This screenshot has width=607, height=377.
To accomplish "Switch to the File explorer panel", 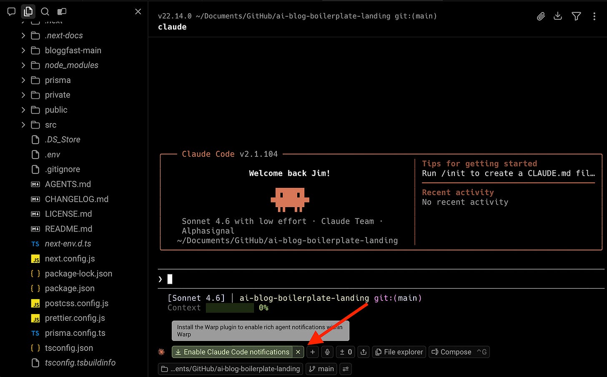I will (x=399, y=352).
